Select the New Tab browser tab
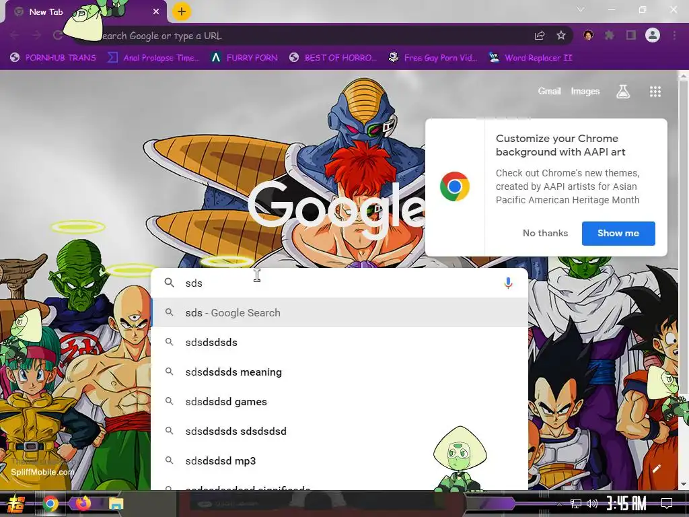This screenshot has height=517, width=689. pos(86,12)
